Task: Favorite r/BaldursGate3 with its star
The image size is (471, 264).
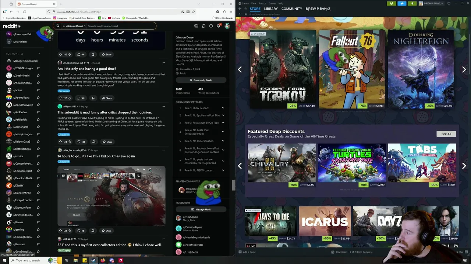Action: tap(38, 142)
